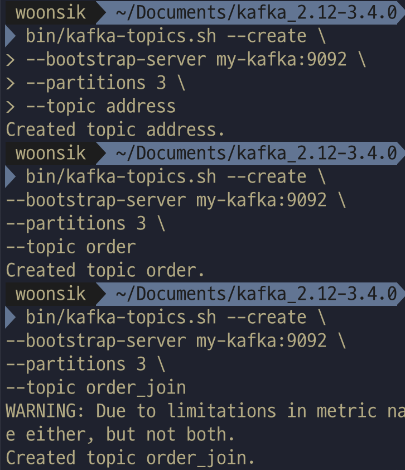
Task: Click 'Created topic order_join.' output line
Action: [x=131, y=458]
